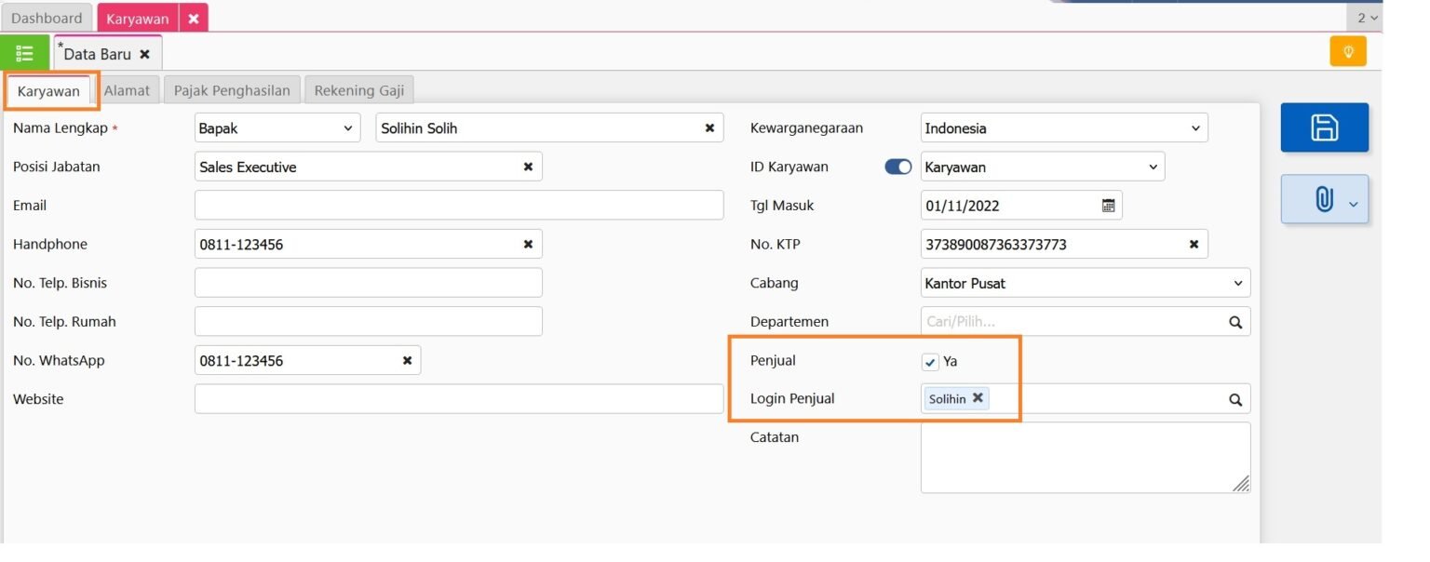Click inside the Catatan text area
The width and height of the screenshot is (1430, 562).
(1085, 457)
